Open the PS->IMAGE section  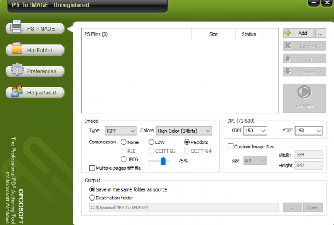tap(35, 28)
